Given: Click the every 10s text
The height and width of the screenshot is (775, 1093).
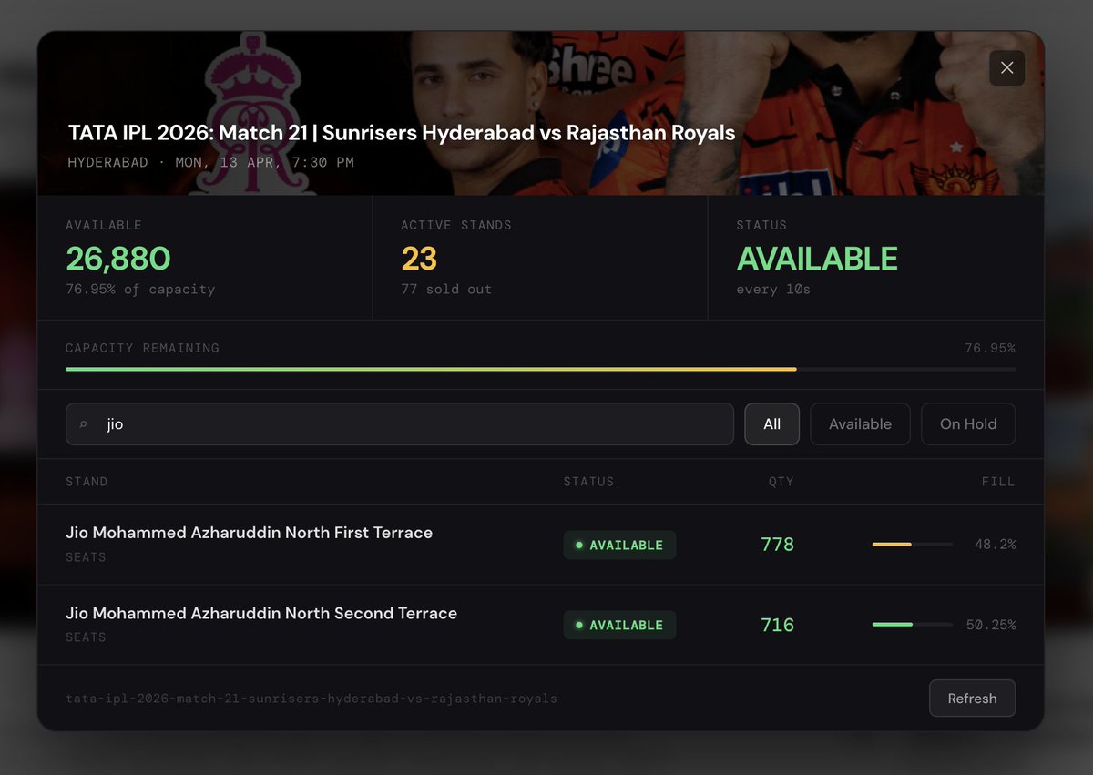Looking at the screenshot, I should coord(773,290).
